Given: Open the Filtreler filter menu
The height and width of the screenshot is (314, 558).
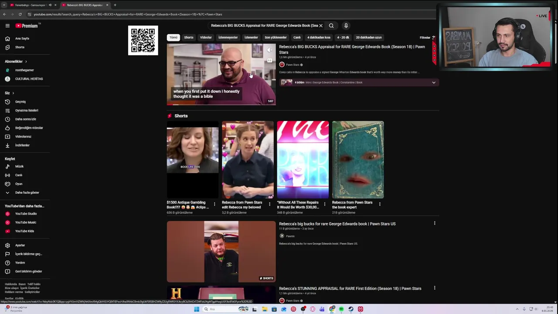Looking at the screenshot, I should coord(427,38).
